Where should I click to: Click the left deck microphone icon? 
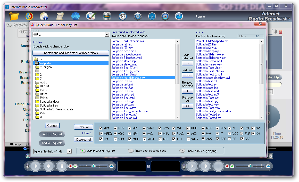(27, 166)
